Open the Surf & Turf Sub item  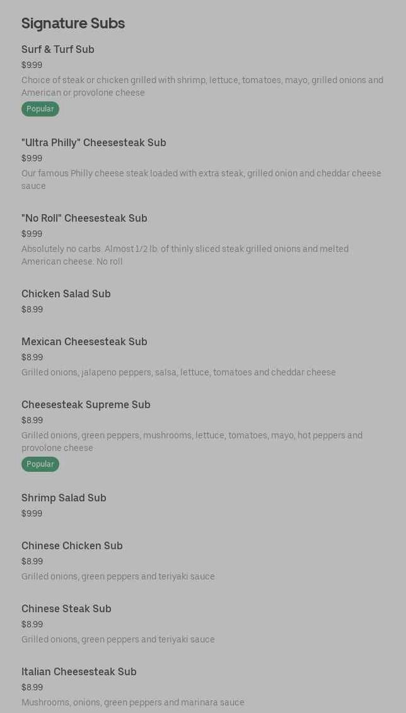coord(58,50)
